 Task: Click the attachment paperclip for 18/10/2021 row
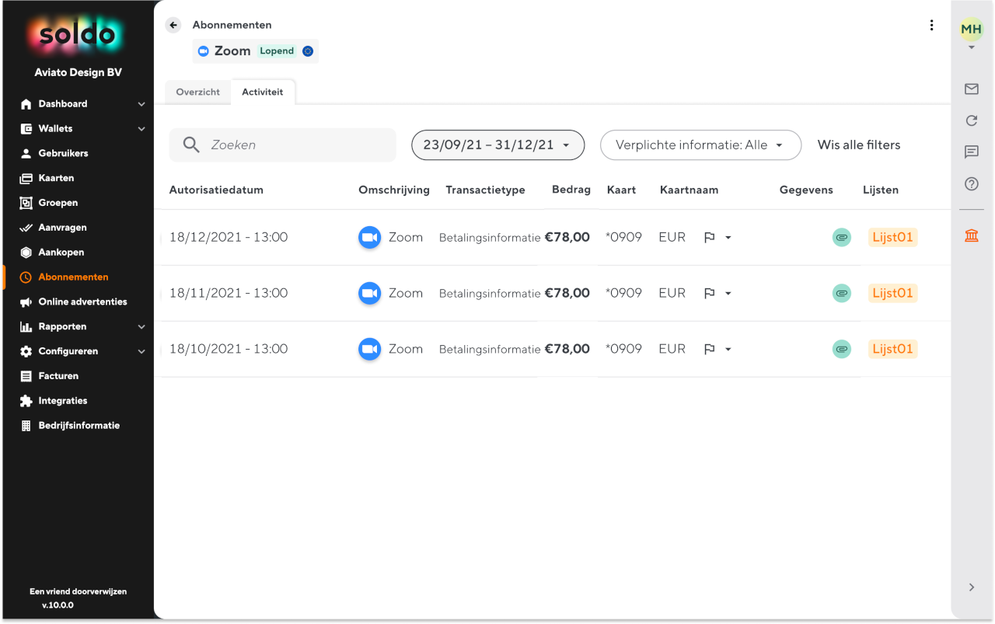coord(841,349)
